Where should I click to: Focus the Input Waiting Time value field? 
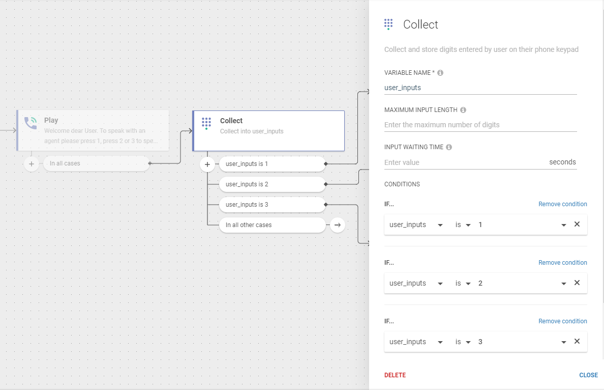point(463,162)
